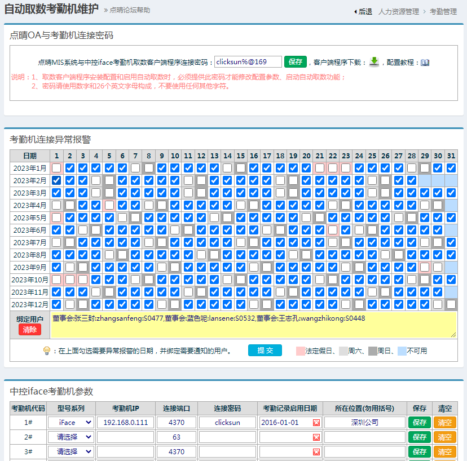Click the light gray 周六 legend swatch

343,351
